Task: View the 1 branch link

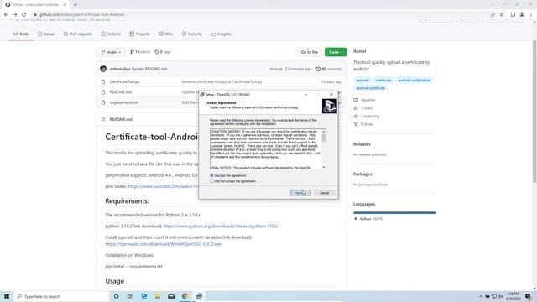Action: tap(140, 52)
